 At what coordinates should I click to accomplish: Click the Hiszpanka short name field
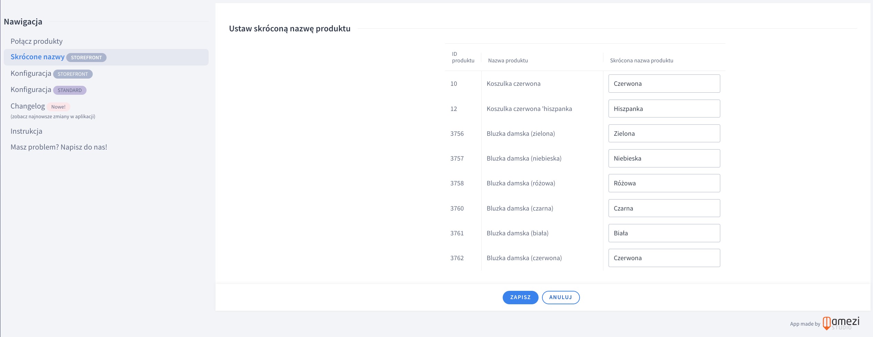pos(664,109)
